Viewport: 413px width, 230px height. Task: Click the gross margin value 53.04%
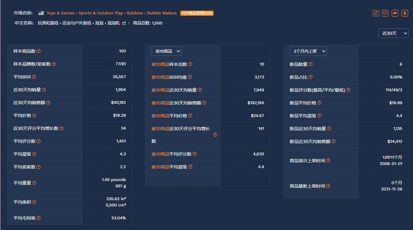(119, 218)
